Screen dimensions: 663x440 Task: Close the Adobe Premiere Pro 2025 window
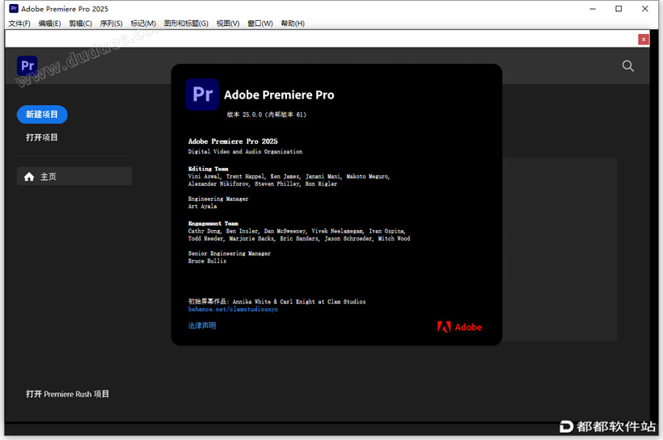pyautogui.click(x=645, y=8)
